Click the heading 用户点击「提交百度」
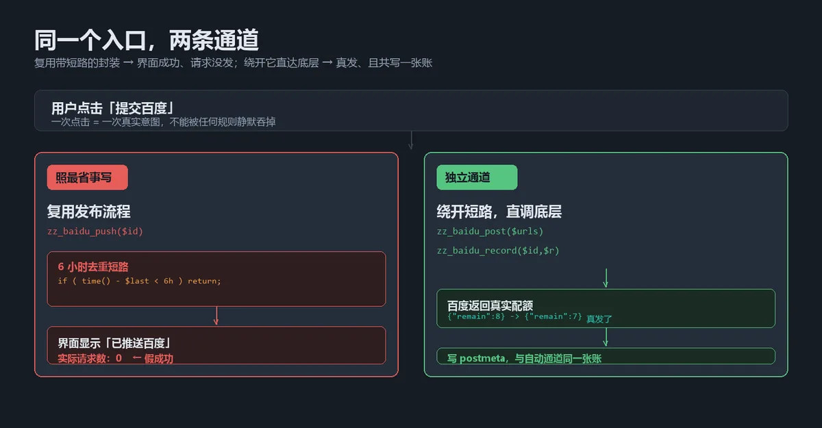This screenshot has height=428, width=822. click(x=112, y=108)
